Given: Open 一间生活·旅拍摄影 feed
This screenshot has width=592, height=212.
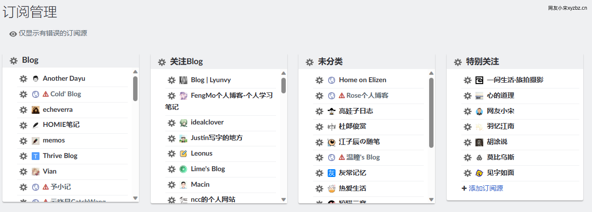Looking at the screenshot, I should pyautogui.click(x=515, y=80).
